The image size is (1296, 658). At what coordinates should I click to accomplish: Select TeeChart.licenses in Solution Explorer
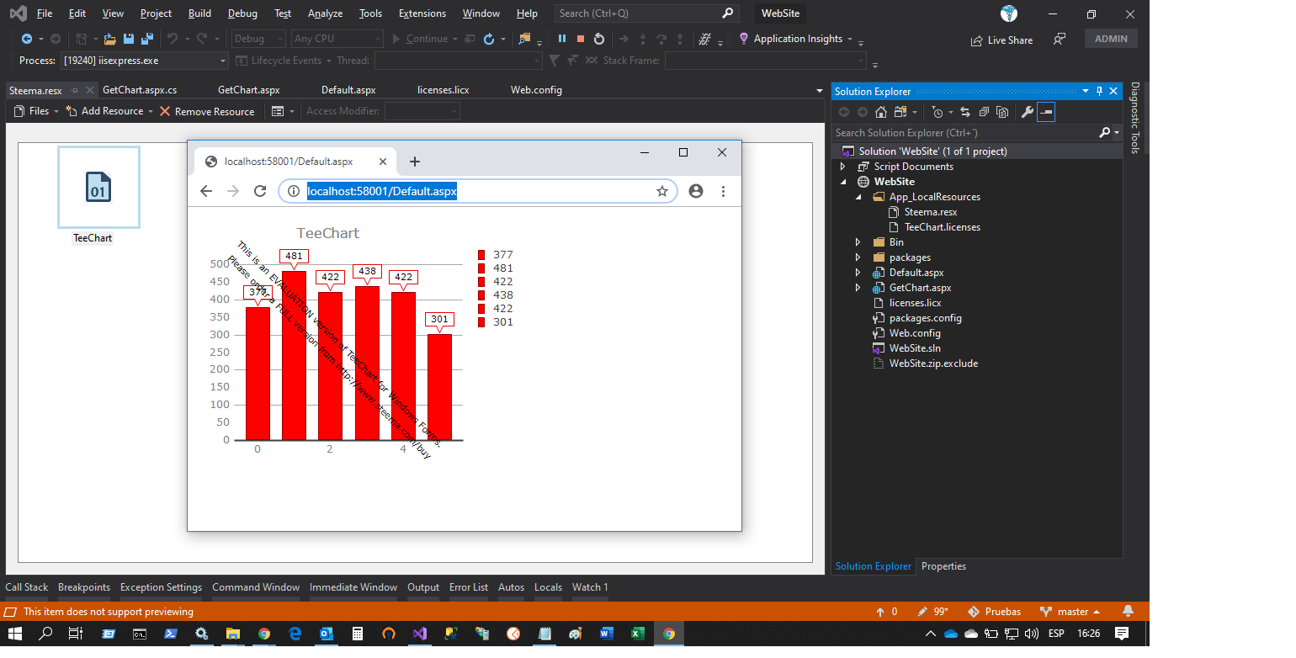(942, 227)
